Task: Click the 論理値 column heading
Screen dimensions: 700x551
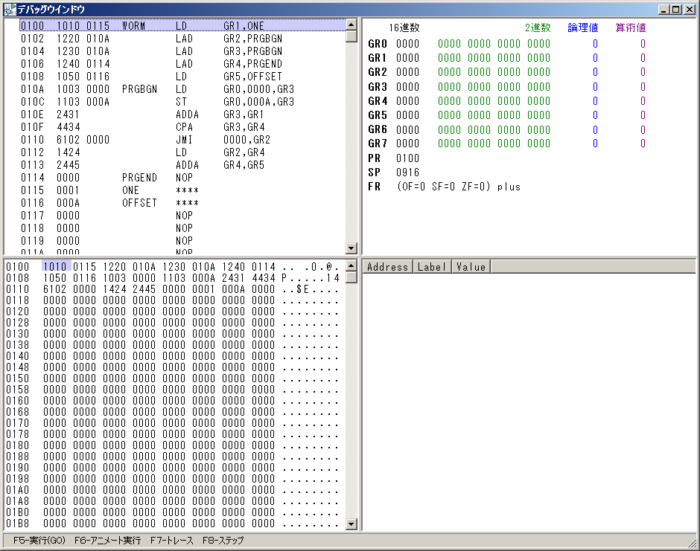Action: click(582, 28)
